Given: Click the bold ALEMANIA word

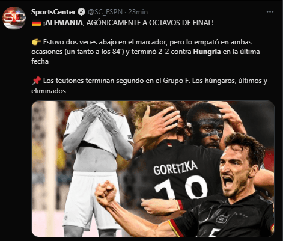Looking at the screenshot, I should 64,23.
